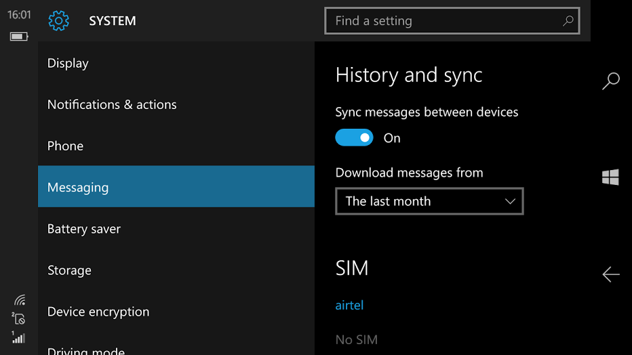Open the Display settings

coord(68,63)
